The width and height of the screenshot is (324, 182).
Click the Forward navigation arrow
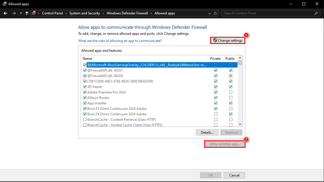click(14, 13)
